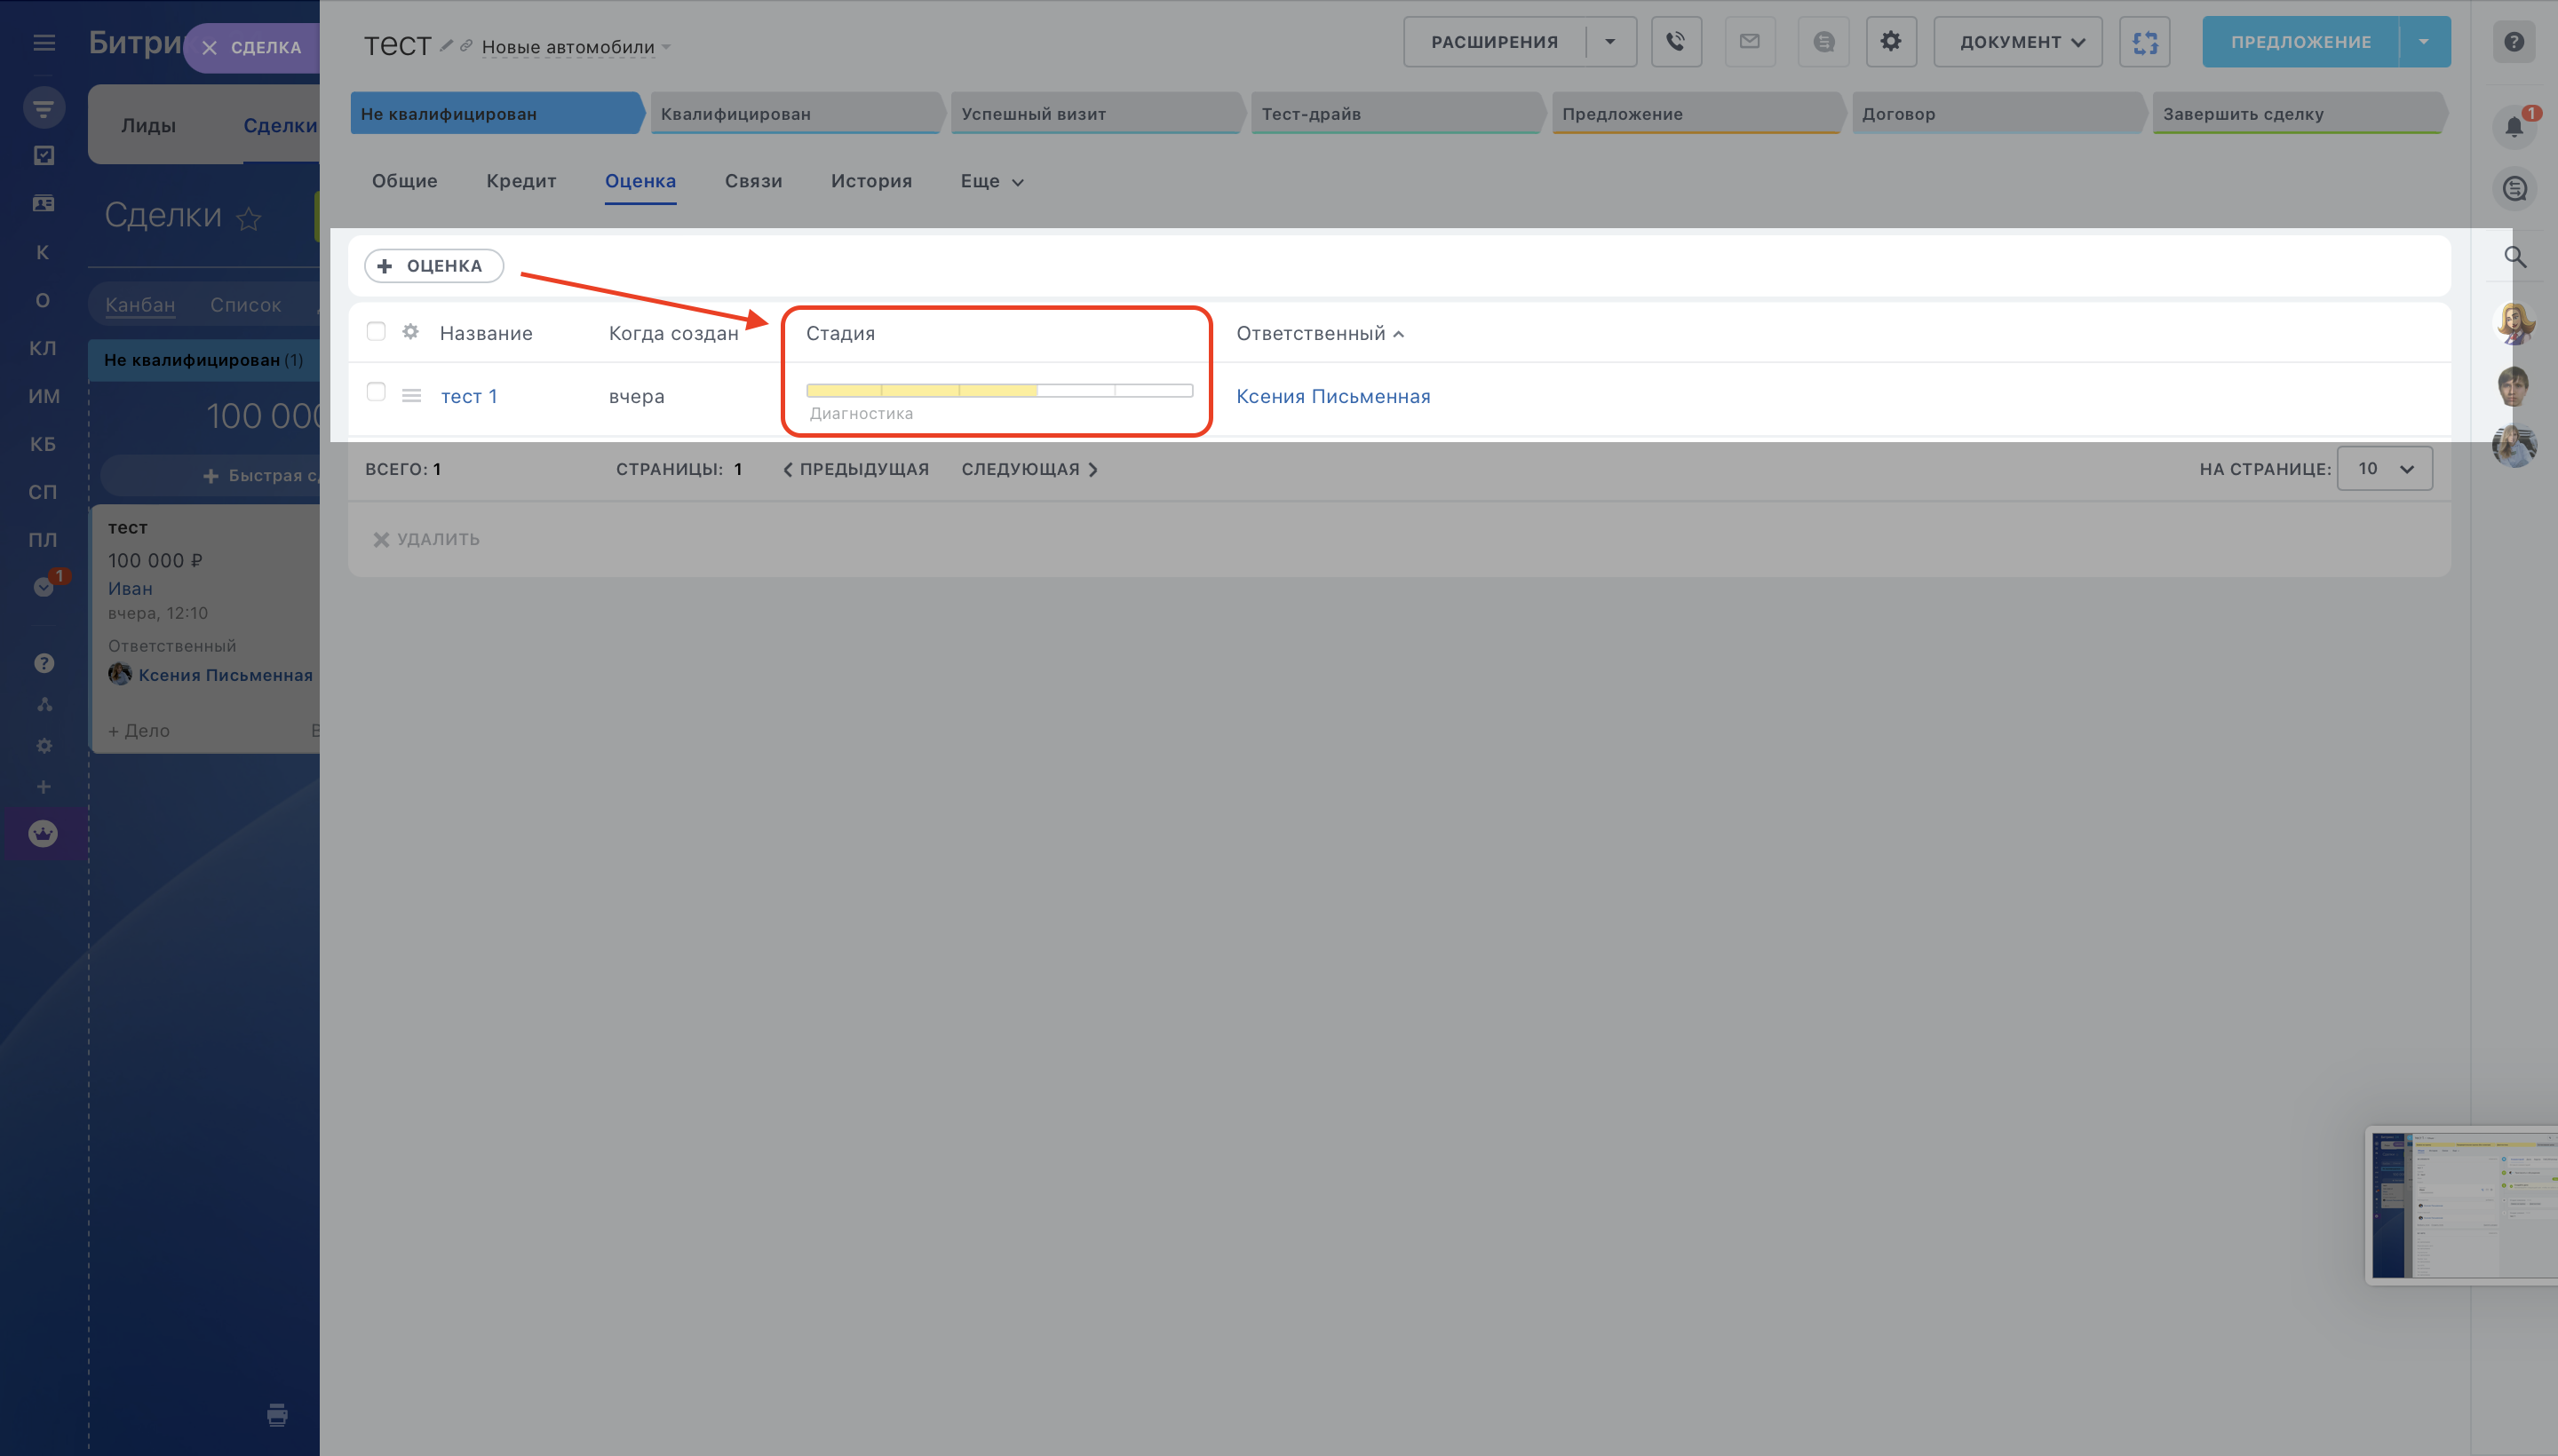This screenshot has width=2558, height=1456.
Task: Open deal settings gear icon
Action: click(x=1890, y=42)
